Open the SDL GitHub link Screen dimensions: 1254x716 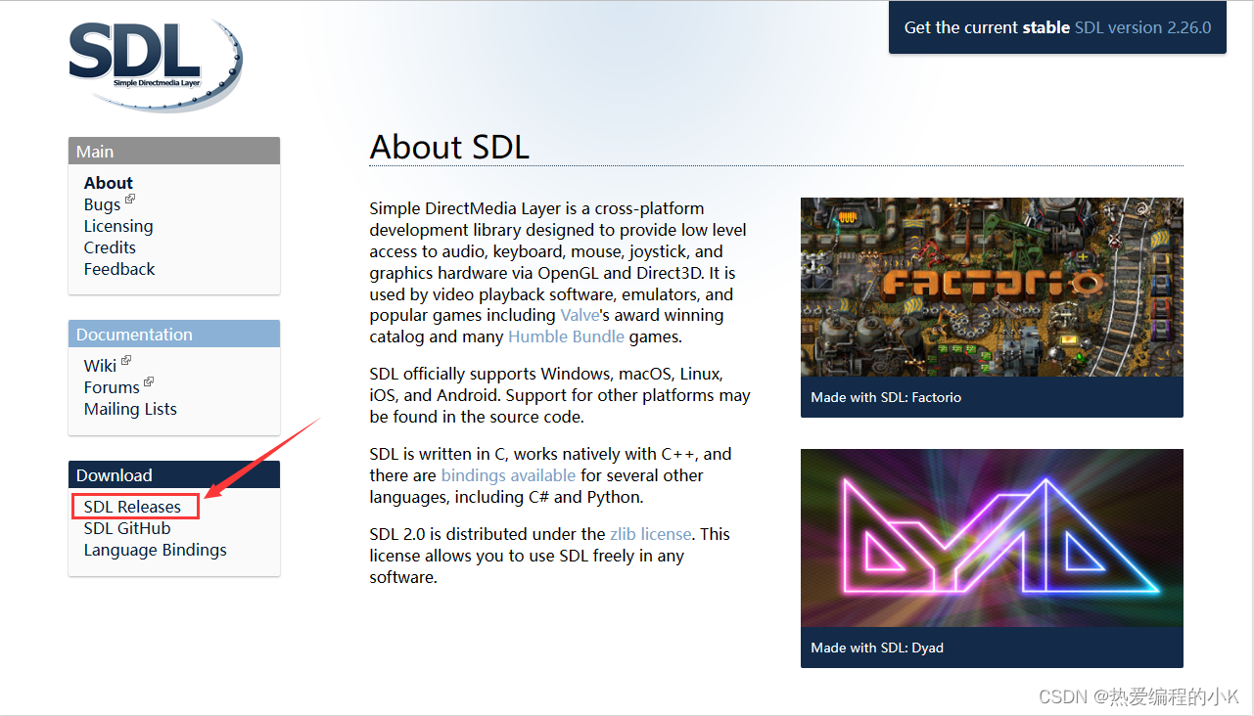(x=127, y=528)
